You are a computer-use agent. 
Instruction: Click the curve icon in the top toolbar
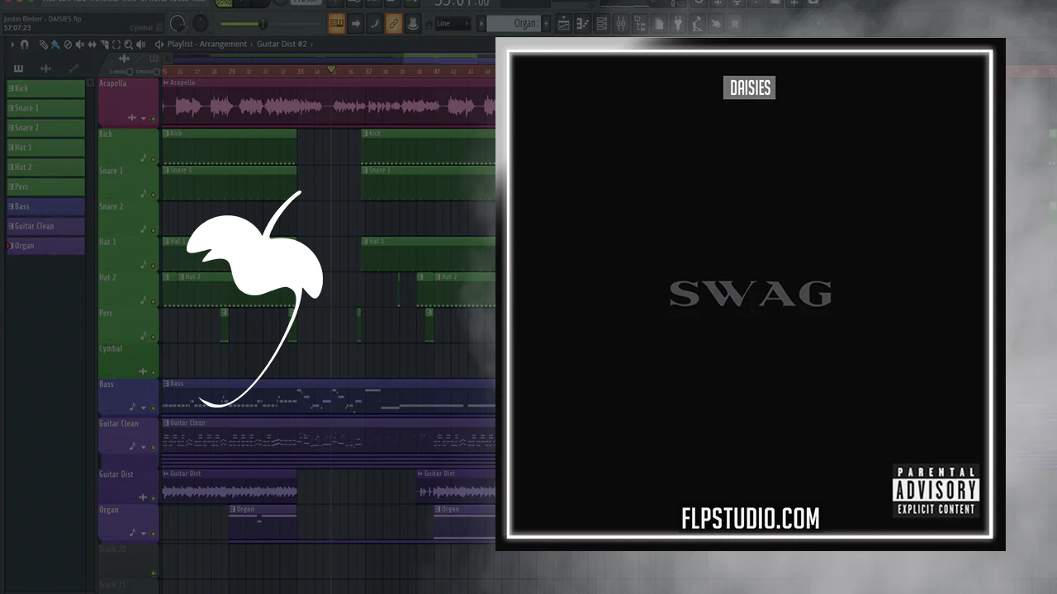pyautogui.click(x=375, y=24)
